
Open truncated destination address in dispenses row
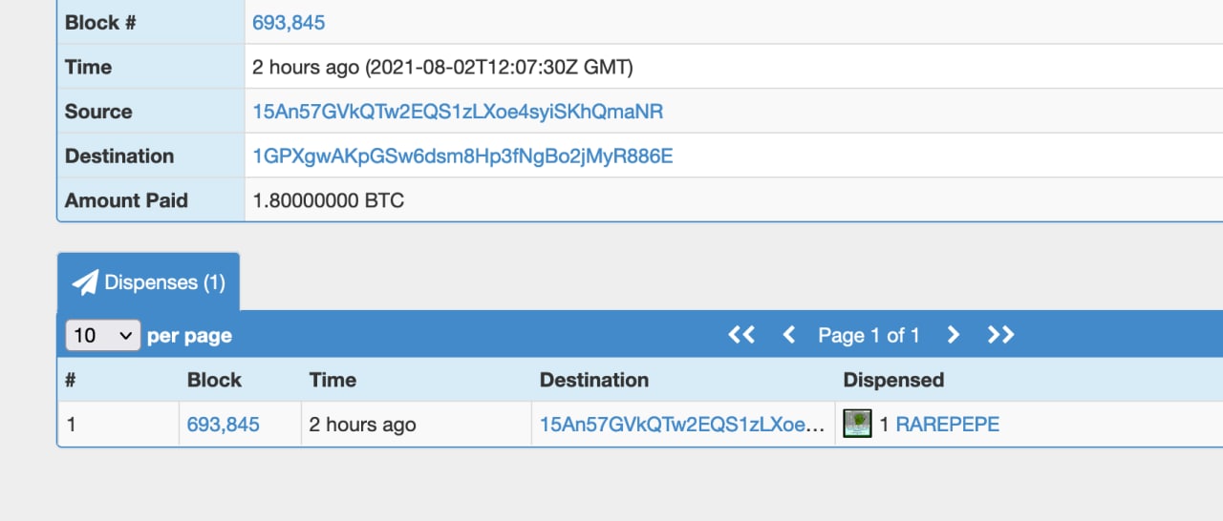coord(682,425)
